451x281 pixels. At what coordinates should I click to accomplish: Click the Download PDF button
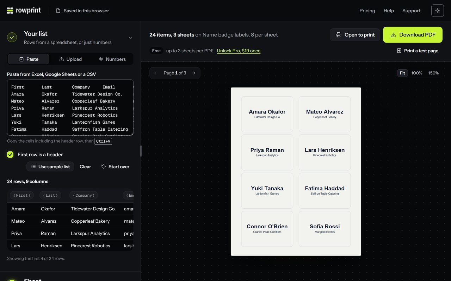[x=413, y=35]
